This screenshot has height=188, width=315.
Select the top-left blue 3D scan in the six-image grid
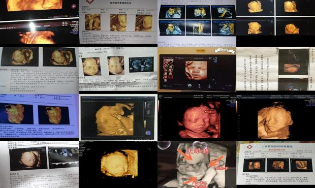pyautogui.click(x=172, y=12)
